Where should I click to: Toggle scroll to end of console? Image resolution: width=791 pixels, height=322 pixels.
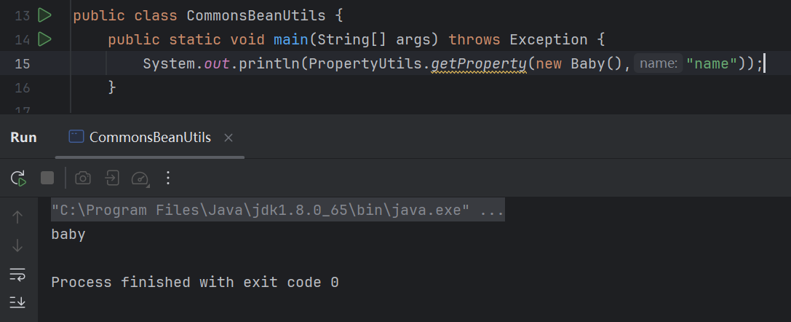(18, 302)
